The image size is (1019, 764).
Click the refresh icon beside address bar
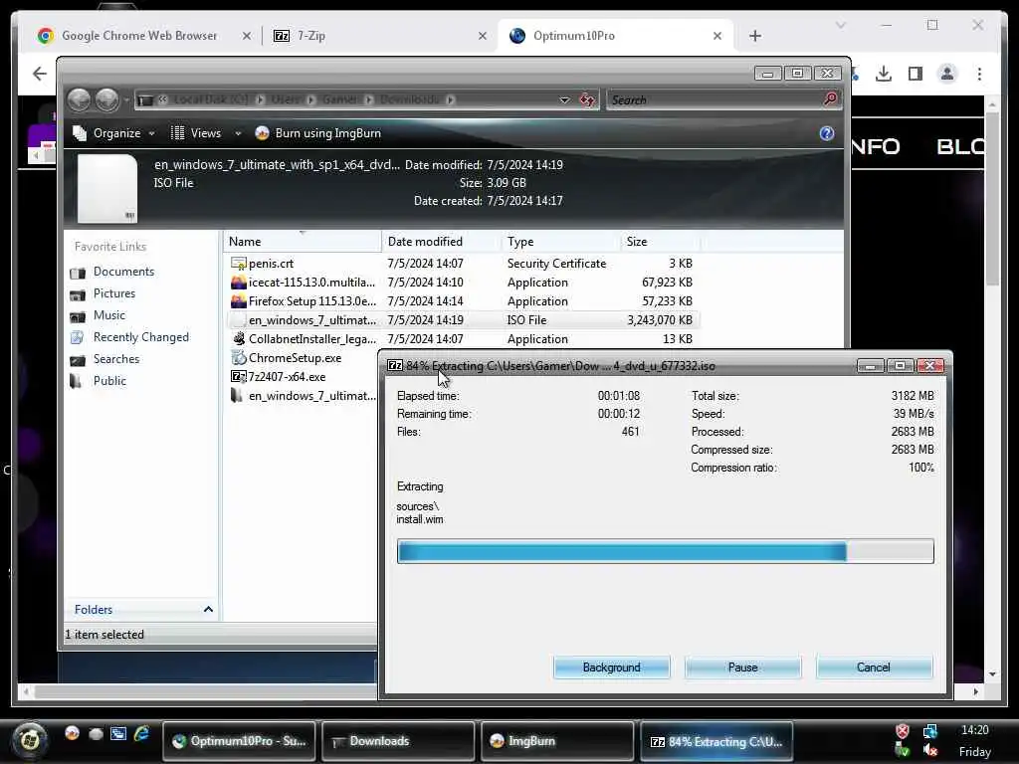pos(587,100)
